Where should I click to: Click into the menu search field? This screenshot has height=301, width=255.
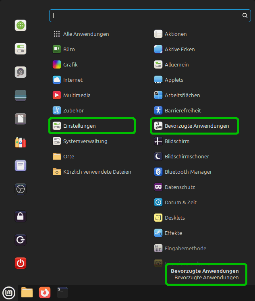pyautogui.click(x=145, y=16)
